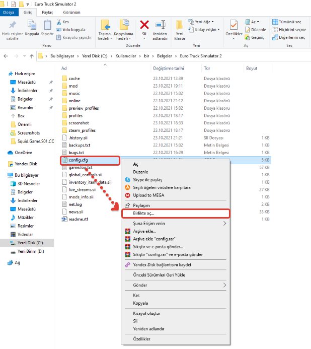Image resolution: width=311 pixels, height=349 pixels.
Task: Open the Yeni öğe dropdown
Action: [x=201, y=22]
